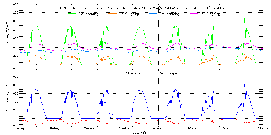Image resolution: width=271 pixels, height=135 pixels.
Task: Click the "1400" tick on upper y-axis
Action: [x=14, y=5]
